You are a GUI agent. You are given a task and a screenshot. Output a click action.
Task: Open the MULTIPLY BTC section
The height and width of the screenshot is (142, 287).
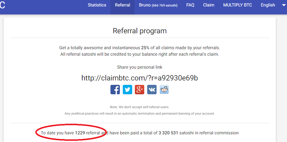(238, 5)
